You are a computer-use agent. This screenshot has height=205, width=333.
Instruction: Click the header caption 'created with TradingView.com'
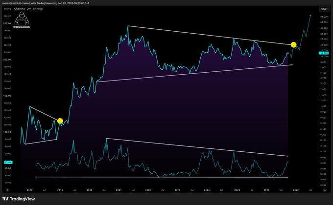click(x=39, y=3)
